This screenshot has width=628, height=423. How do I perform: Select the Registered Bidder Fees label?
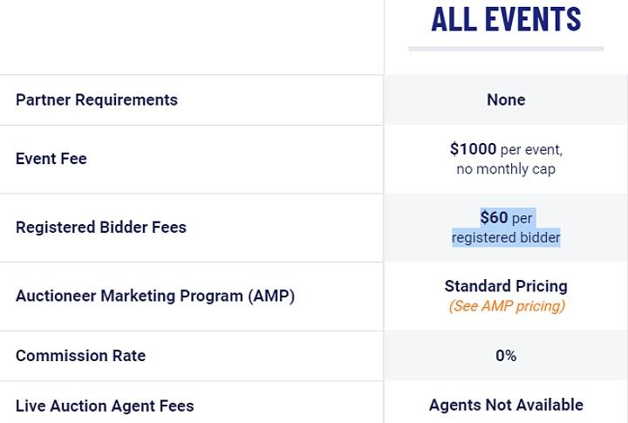(x=101, y=227)
